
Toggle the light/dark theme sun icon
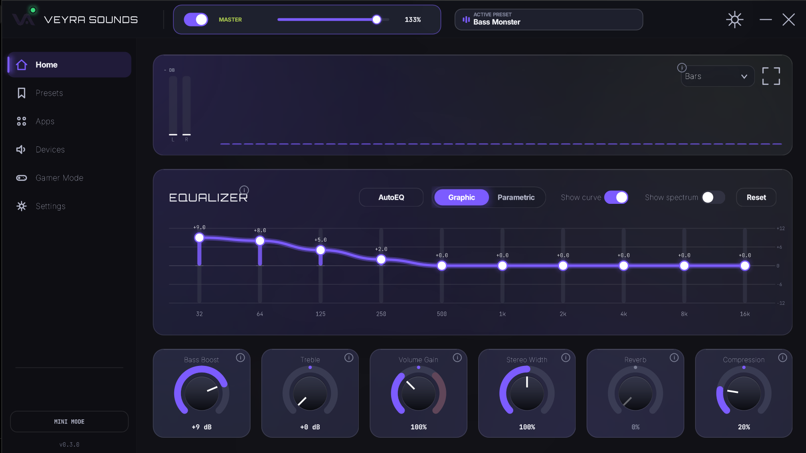(735, 20)
